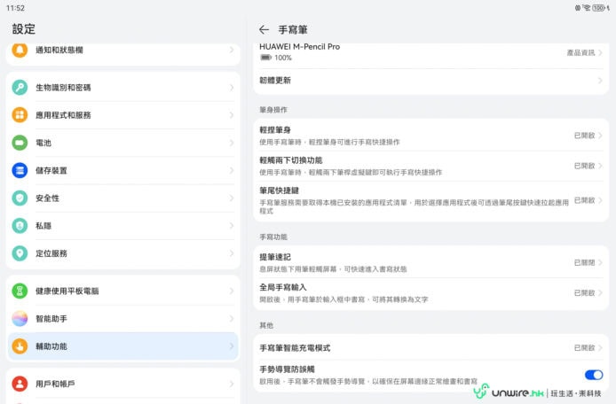Tap the 其他 section header
This screenshot has height=404, width=616.
tap(266, 325)
